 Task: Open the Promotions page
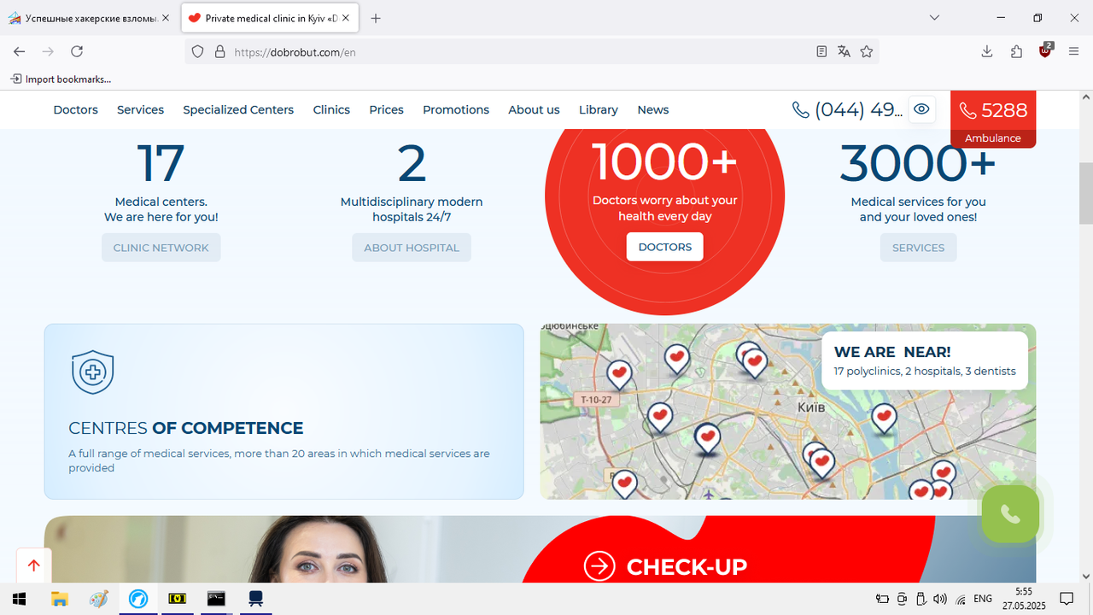click(456, 110)
